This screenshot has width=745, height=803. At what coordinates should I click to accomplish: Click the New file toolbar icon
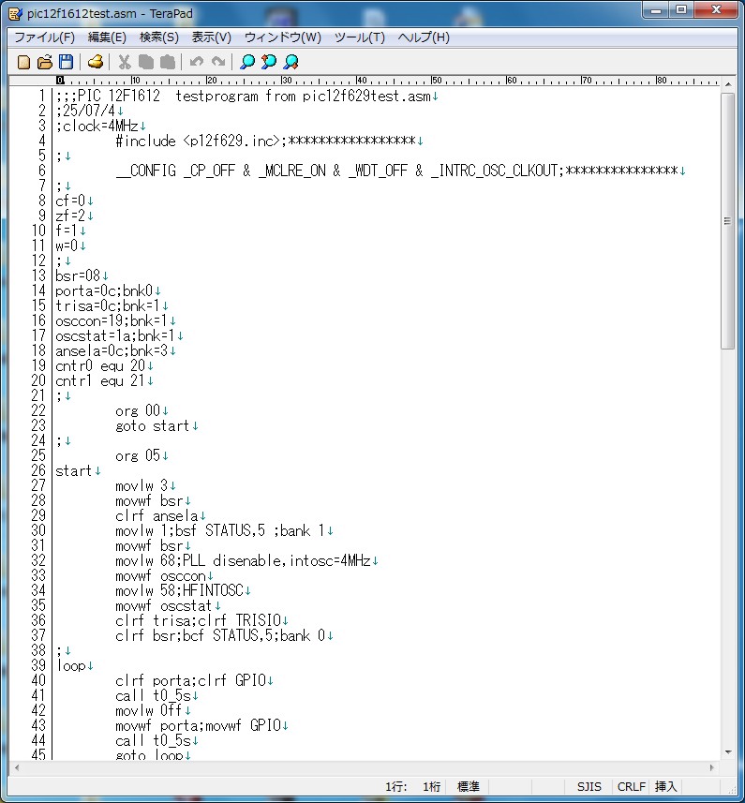coord(23,62)
